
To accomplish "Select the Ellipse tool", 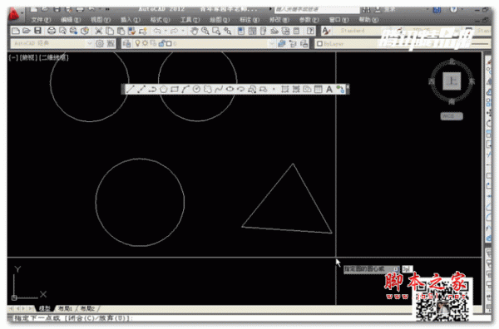I will (230, 90).
